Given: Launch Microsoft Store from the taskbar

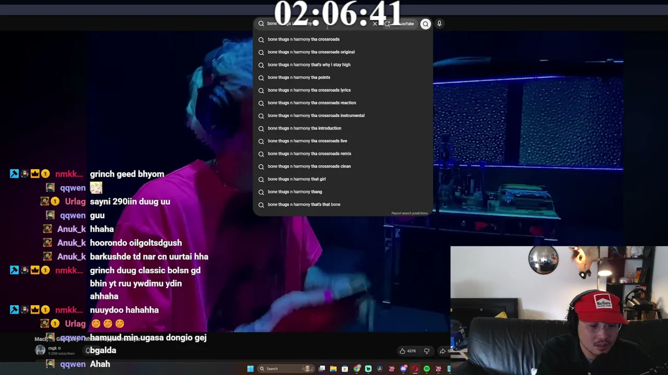Looking at the screenshot, I should click(x=345, y=369).
